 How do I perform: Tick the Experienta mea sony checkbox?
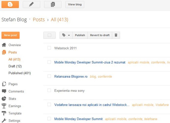(49, 90)
